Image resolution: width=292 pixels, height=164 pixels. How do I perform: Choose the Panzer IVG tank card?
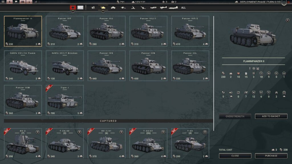pyautogui.click(x=106, y=66)
